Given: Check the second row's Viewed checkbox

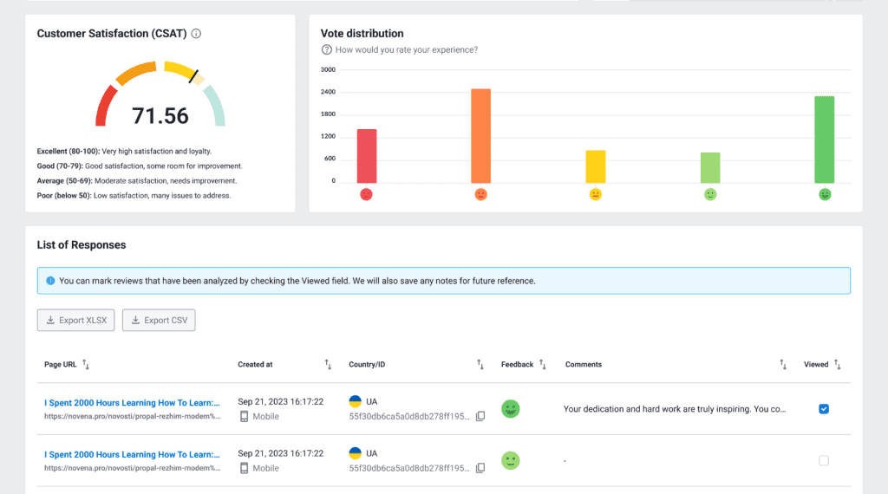Looking at the screenshot, I should 824,460.
